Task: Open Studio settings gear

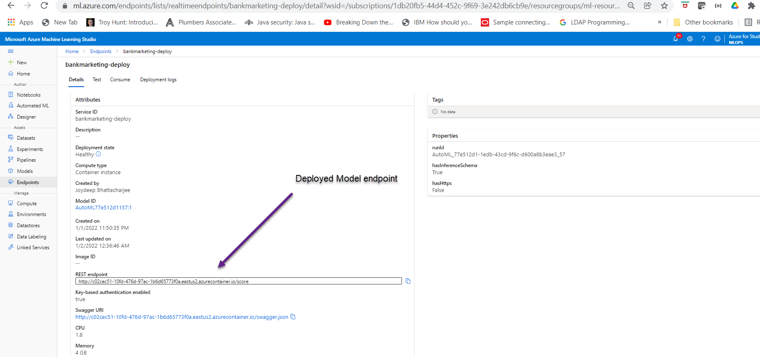Action: 690,39
